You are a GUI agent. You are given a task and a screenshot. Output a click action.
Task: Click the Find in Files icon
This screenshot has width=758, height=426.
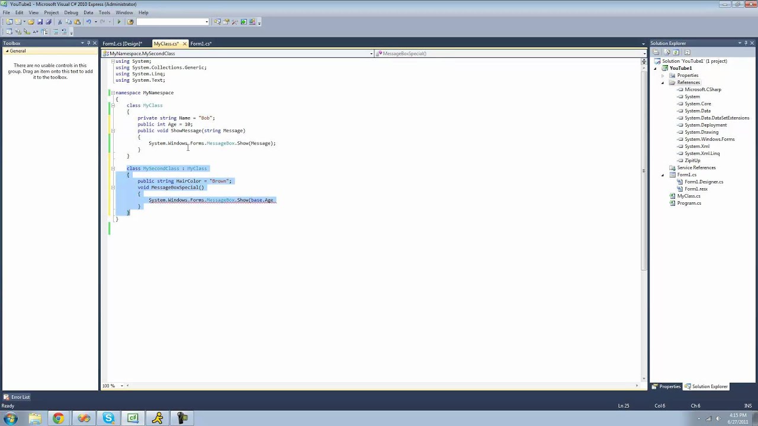pos(130,22)
